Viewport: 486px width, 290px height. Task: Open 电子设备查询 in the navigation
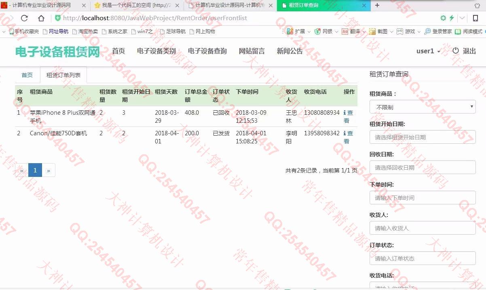pyautogui.click(x=207, y=51)
